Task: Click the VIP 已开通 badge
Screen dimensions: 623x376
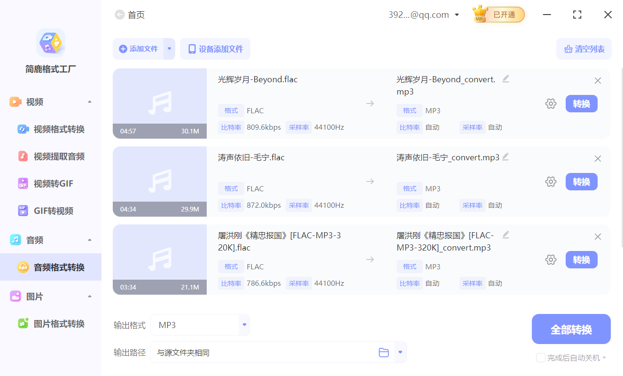Action: 498,15
